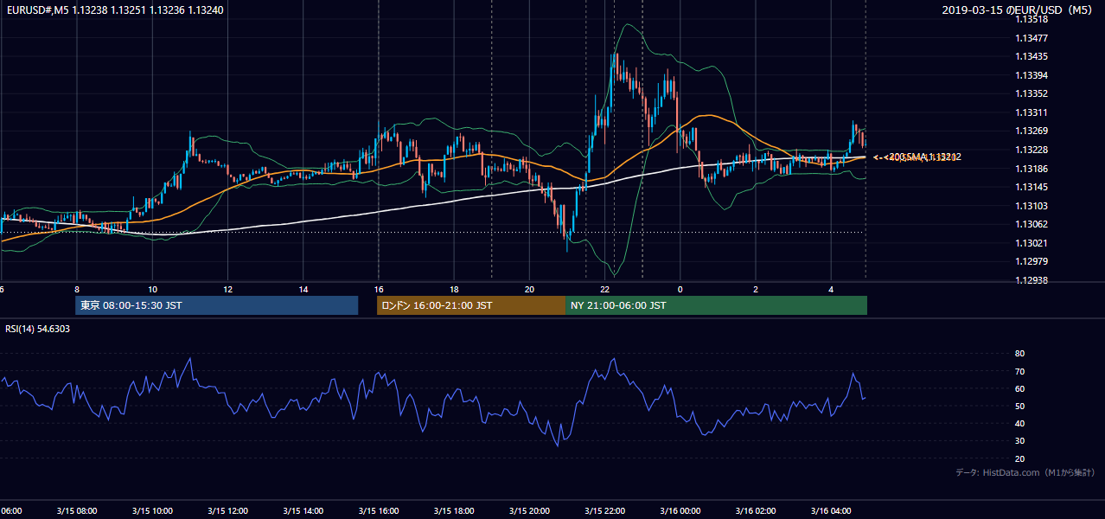Viewport: 1105px width, 519px height.
Task: Click RSI scale level 50
Action: [x=1019, y=406]
